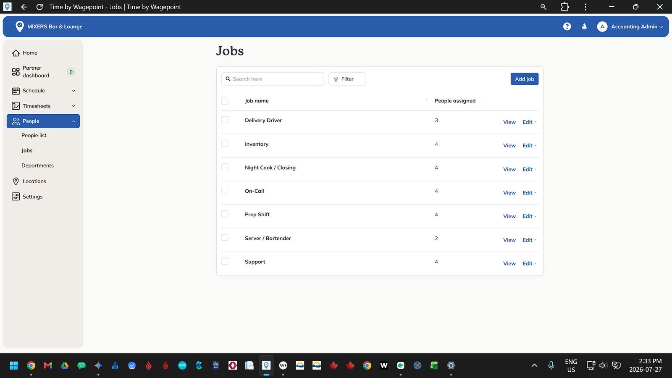
Task: Collapse the People menu chevron
Action: coord(73,121)
